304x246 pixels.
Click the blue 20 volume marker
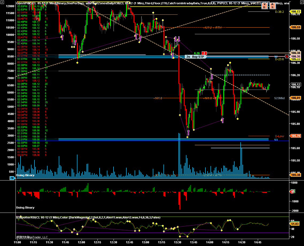pos(12,178)
